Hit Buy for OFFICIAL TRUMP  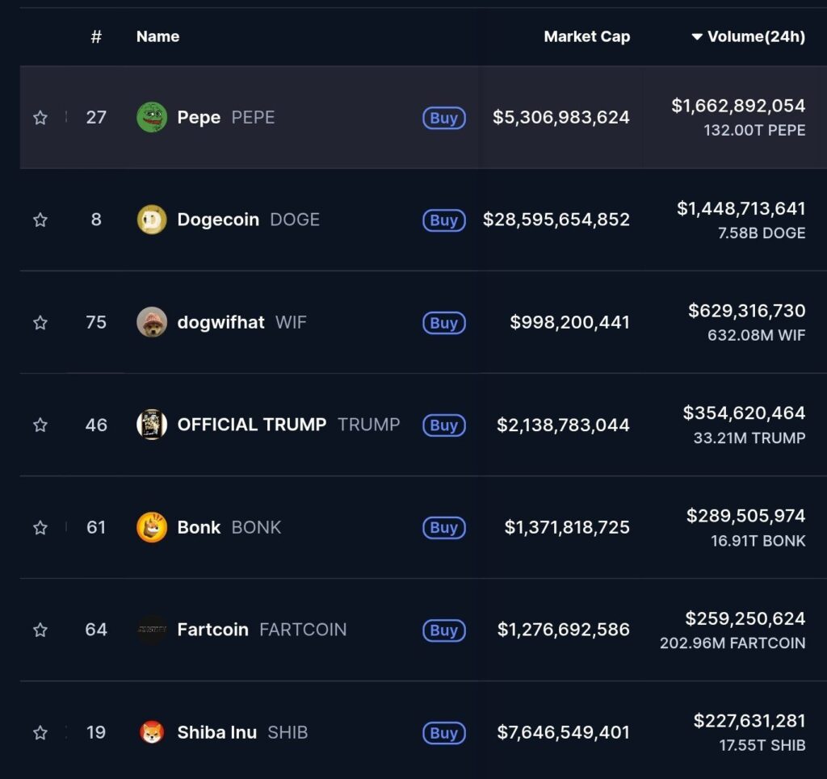tap(444, 425)
